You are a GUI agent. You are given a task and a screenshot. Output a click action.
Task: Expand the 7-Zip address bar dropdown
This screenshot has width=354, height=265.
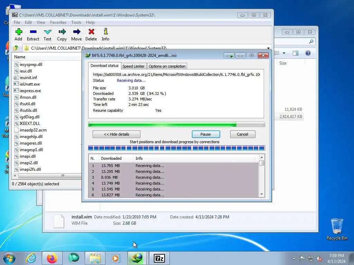268,48
